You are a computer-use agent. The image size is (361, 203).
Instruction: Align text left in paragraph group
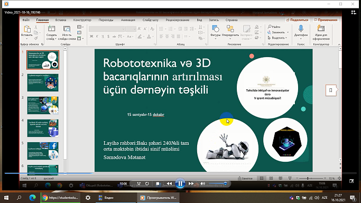tap(161, 36)
